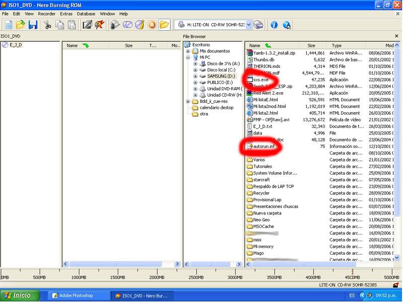Expand the Mis documentos tree node
Image resolution: width=403 pixels, height=302 pixels.
coord(188,51)
